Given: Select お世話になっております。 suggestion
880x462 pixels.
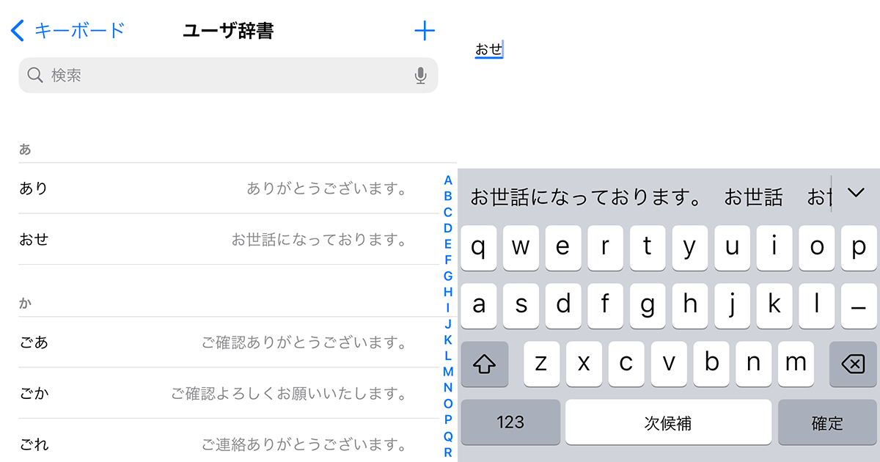Looking at the screenshot, I should [587, 197].
